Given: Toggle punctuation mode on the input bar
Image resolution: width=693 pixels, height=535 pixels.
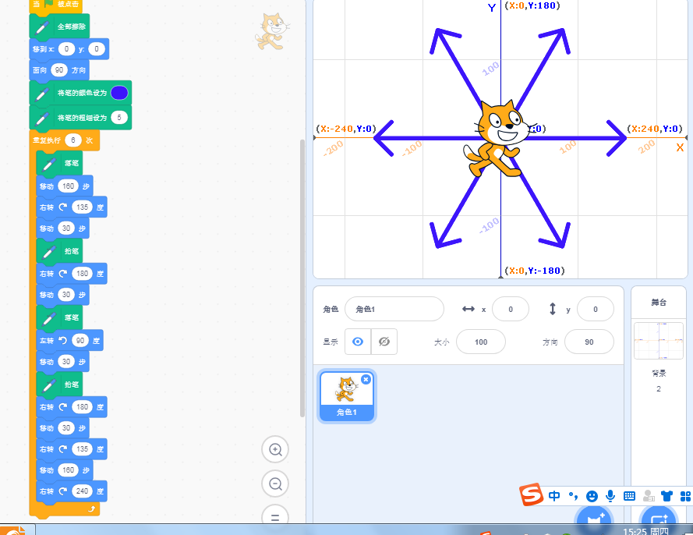Looking at the screenshot, I should (573, 496).
